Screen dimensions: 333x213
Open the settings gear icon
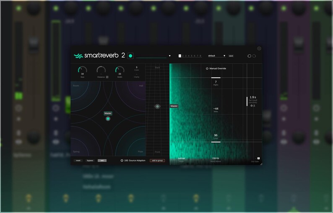259,49
